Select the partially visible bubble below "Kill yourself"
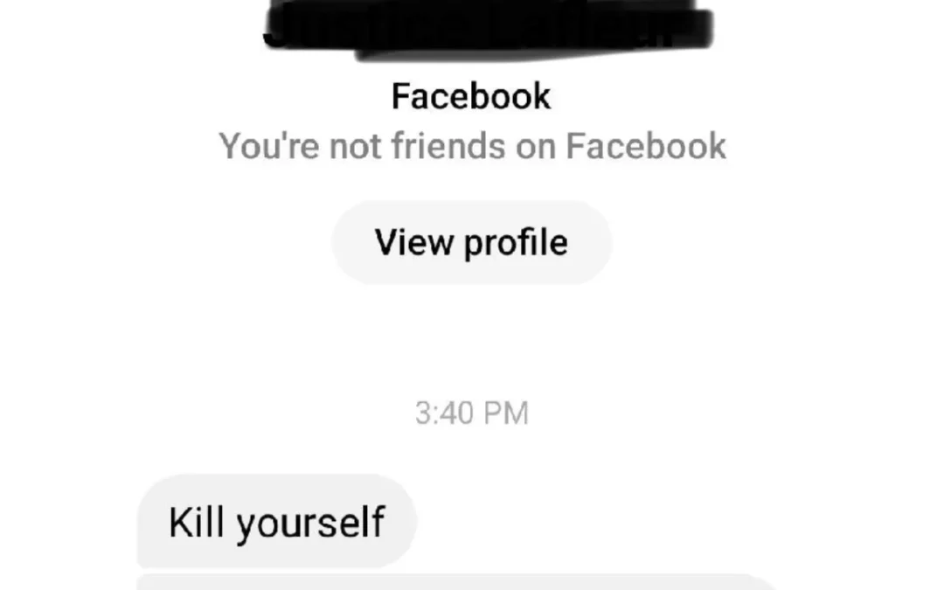944x590 pixels. [457, 583]
